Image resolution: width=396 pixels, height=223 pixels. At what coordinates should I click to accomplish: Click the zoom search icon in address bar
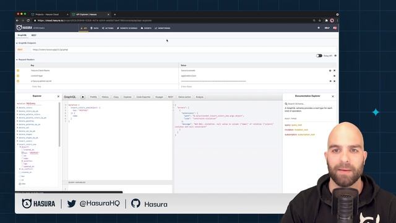[x=314, y=20]
